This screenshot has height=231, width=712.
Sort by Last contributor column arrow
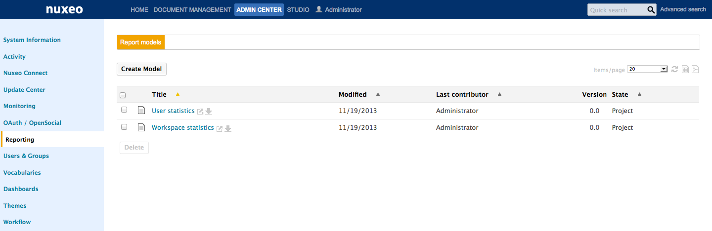[499, 94]
